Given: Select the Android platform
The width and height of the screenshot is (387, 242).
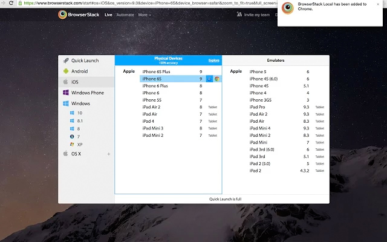Looking at the screenshot, I should (x=80, y=71).
